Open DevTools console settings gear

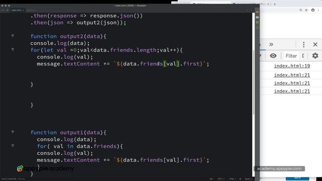point(315,56)
